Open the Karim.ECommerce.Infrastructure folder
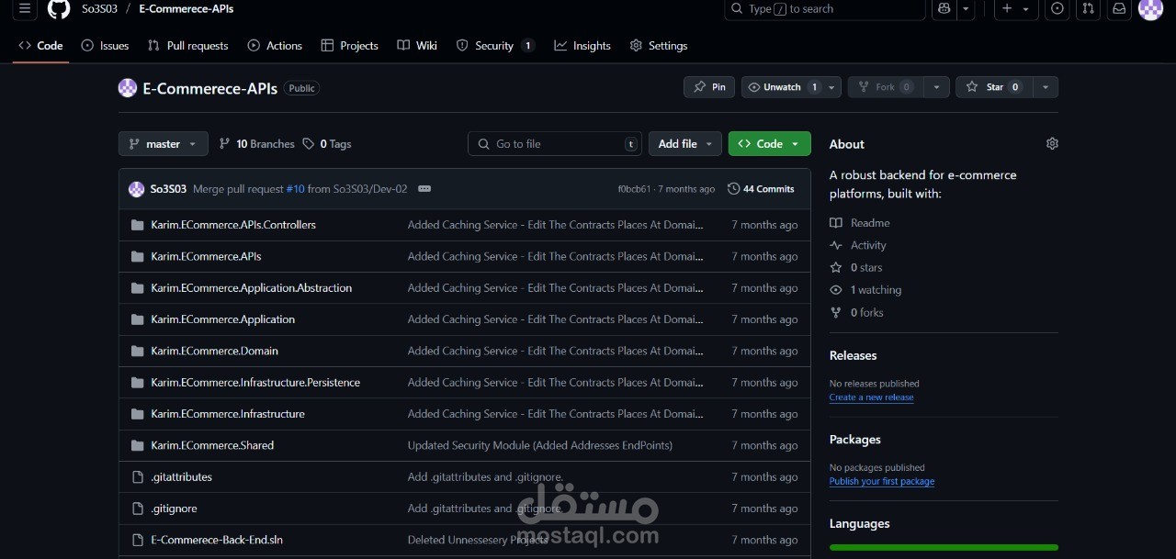The image size is (1176, 559). [228, 414]
